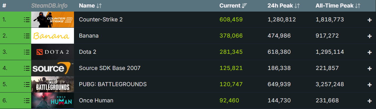The image size is (376, 109).
Task: Expand Once Human row plus sign
Action: tap(370, 101)
